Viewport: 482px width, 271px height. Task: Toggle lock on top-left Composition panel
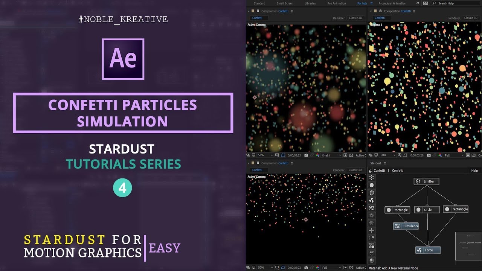pos(253,11)
